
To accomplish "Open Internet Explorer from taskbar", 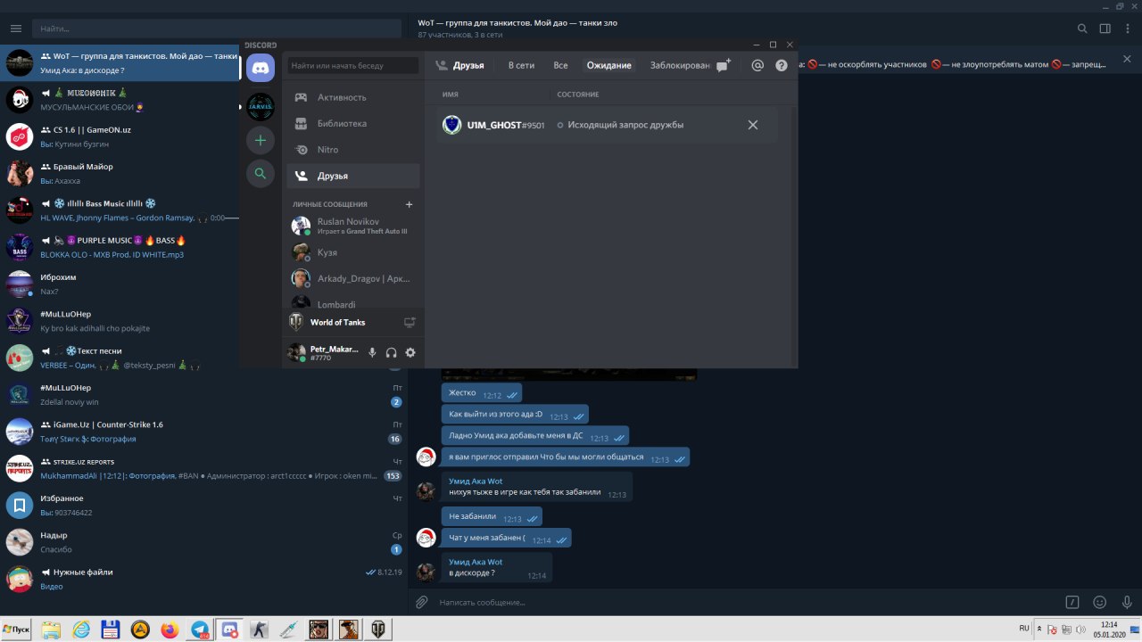I will click(x=81, y=629).
